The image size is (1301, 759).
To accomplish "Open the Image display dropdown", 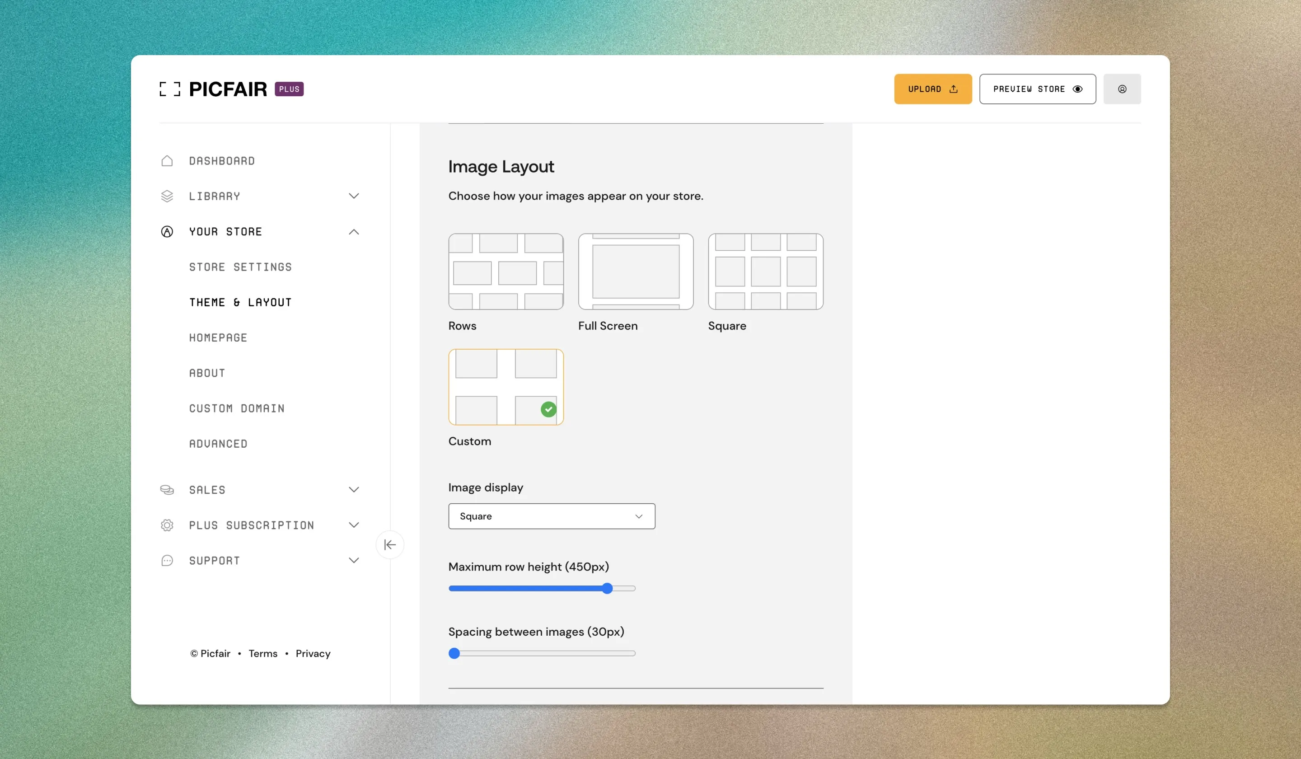I will [x=552, y=516].
